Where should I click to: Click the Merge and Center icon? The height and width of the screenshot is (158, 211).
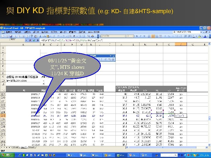pyautogui.click(x=161, y=36)
